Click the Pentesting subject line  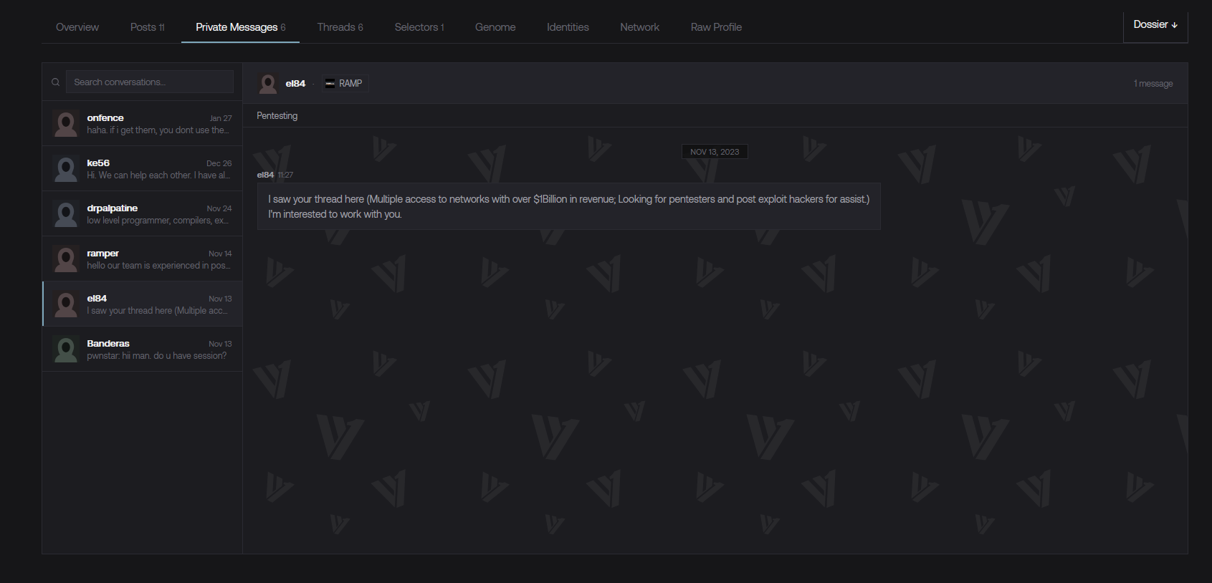277,115
